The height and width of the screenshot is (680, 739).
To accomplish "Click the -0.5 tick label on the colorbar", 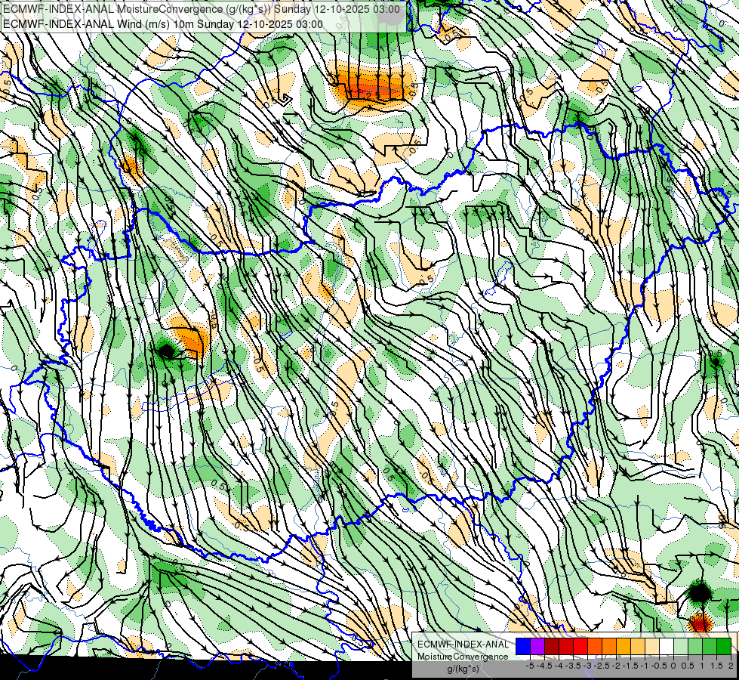I will [659, 666].
